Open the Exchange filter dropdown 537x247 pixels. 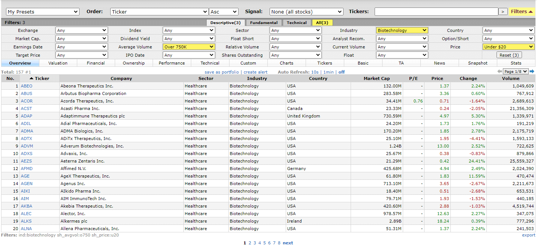[82, 30]
